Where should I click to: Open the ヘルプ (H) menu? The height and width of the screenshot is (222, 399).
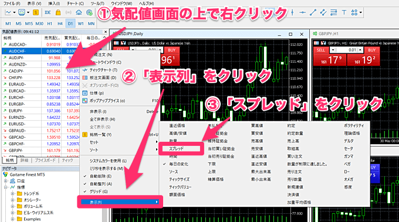pyautogui.click(x=146, y=4)
